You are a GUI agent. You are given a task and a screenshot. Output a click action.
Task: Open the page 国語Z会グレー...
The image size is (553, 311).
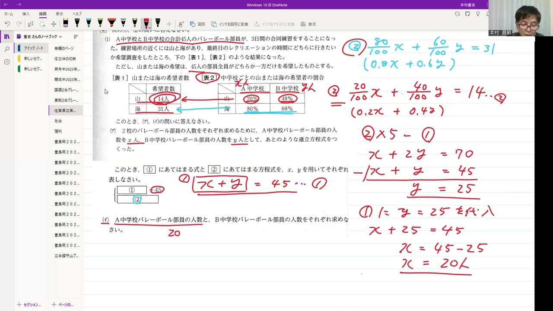tap(66, 90)
